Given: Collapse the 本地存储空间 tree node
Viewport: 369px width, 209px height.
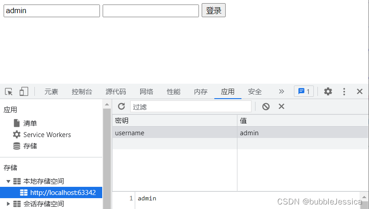Looking at the screenshot, I should pyautogui.click(x=8, y=181).
